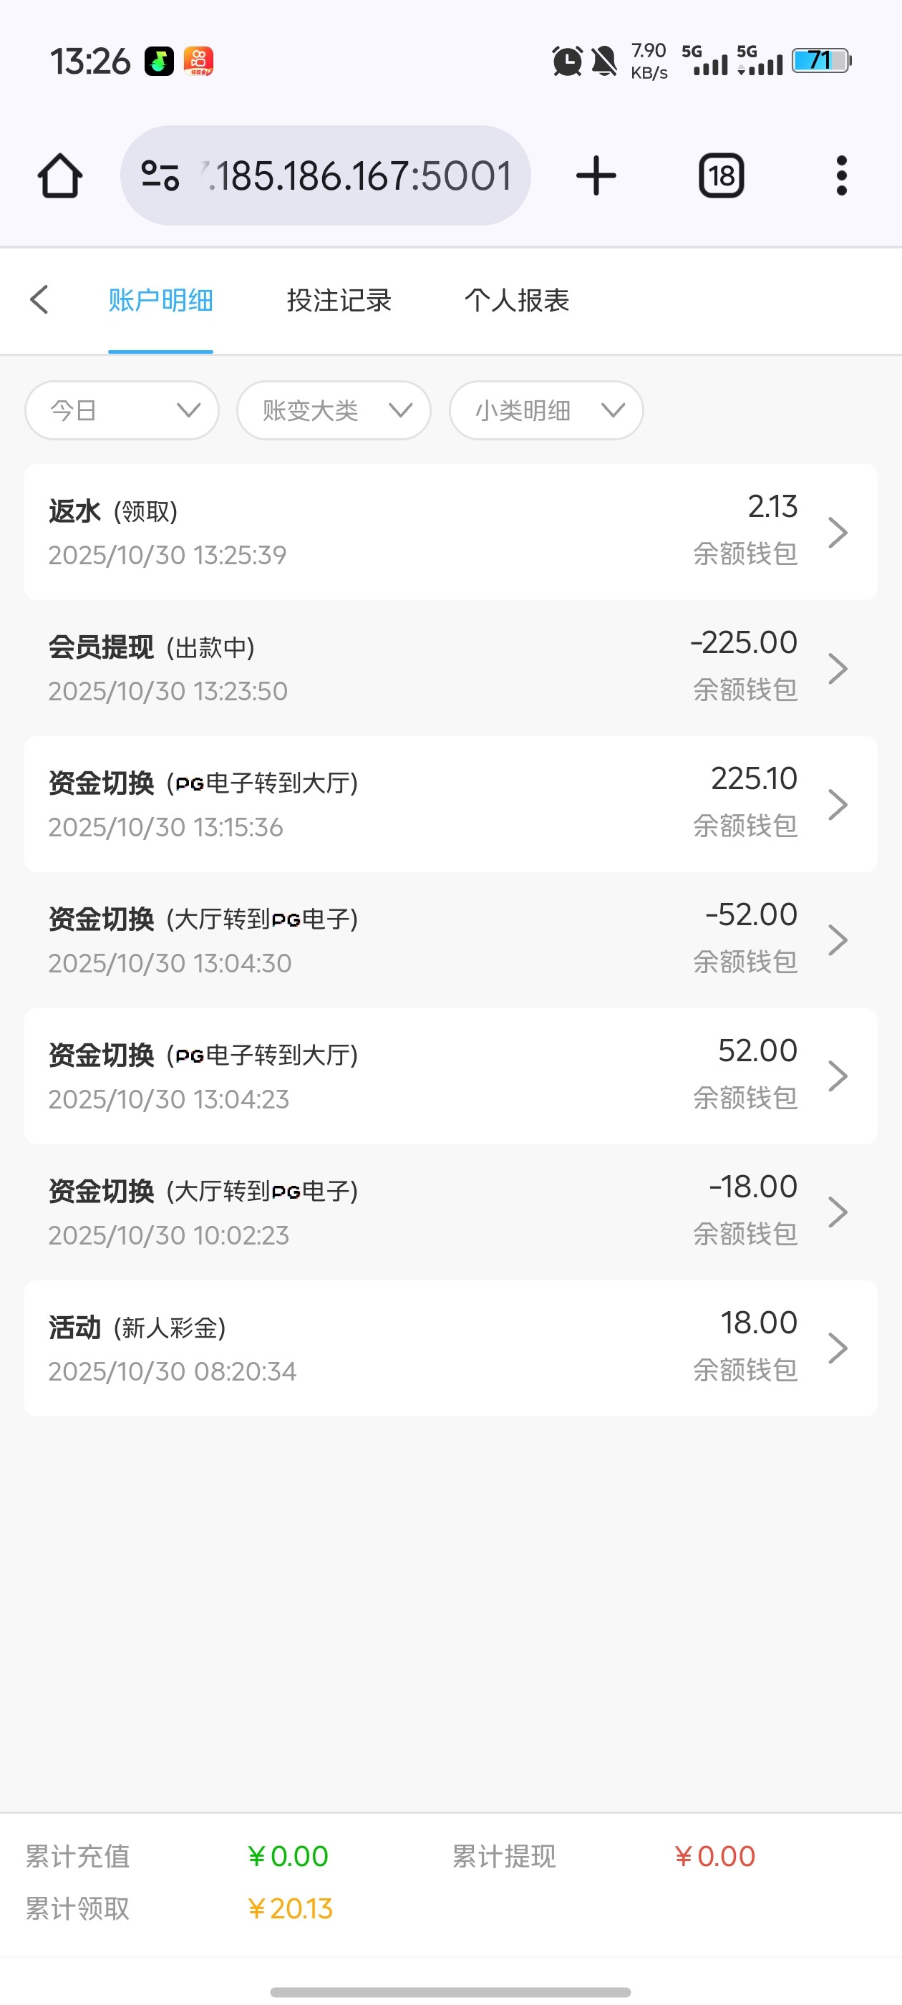Open the 小类明细 subcategory dropdown

(546, 410)
